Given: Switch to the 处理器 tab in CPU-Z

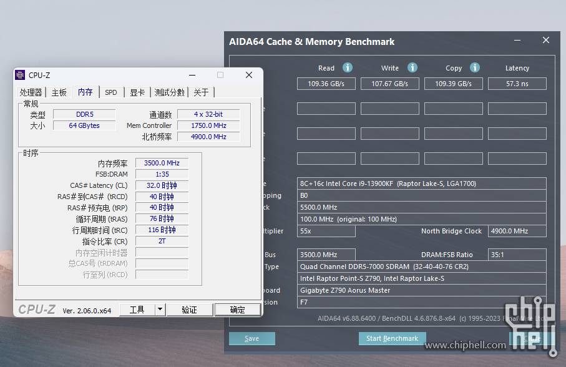Looking at the screenshot, I should [x=31, y=92].
